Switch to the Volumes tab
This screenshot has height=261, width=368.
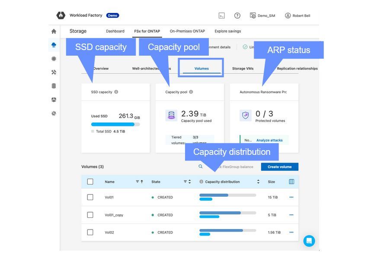[x=202, y=68]
